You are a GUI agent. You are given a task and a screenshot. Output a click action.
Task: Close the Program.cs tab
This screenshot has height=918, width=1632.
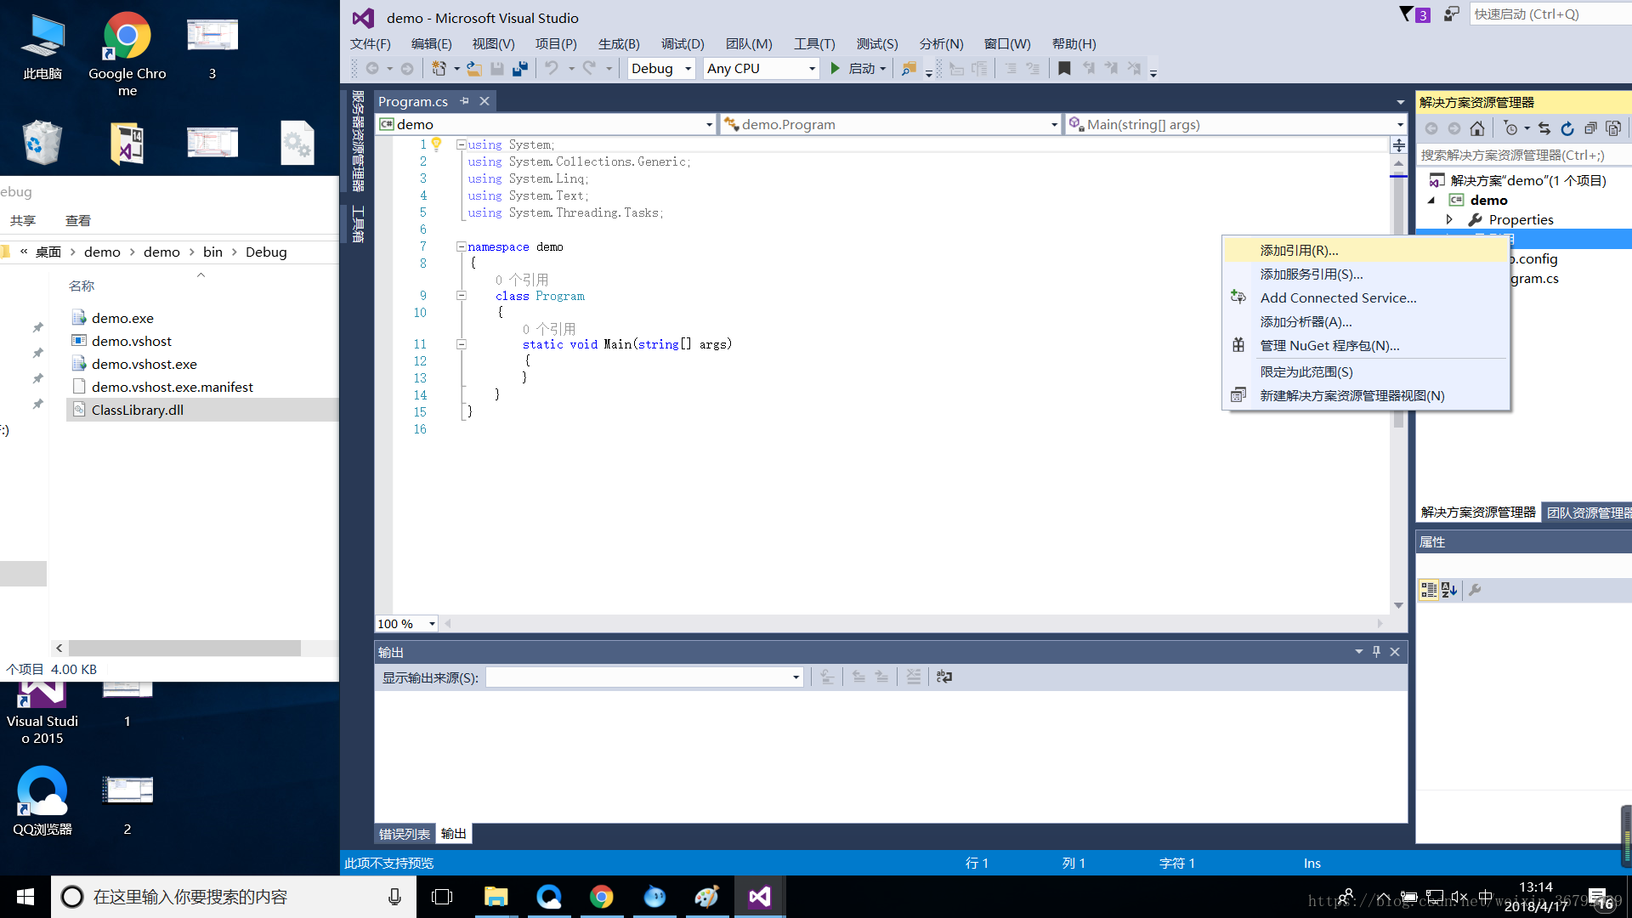point(484,101)
